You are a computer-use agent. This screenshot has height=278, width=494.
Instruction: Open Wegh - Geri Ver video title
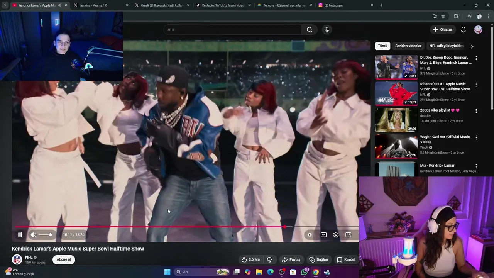tap(445, 139)
